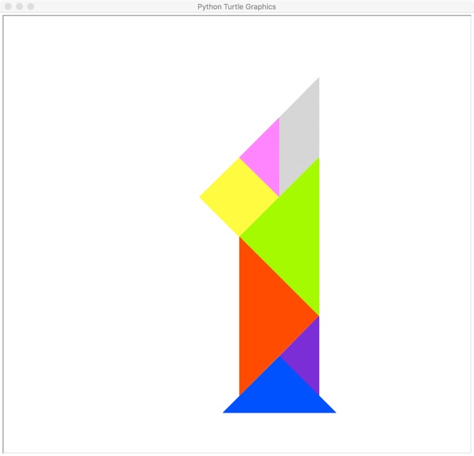The height and width of the screenshot is (456, 474).
Task: Click the pink triangle tangram piece
Action: pos(266,158)
